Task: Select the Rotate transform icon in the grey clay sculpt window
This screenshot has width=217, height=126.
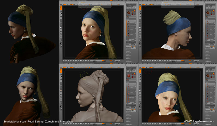Action: (x=61, y=79)
